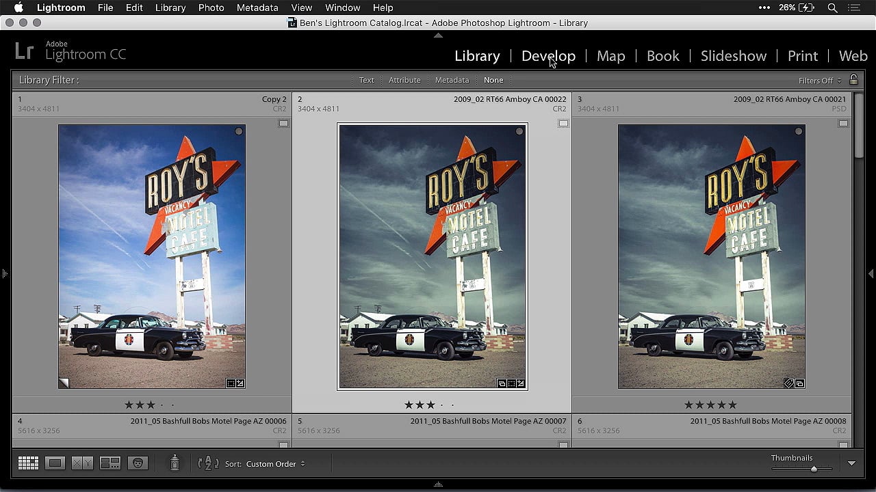Click the filter lock icon
This screenshot has height=492, width=876.
(x=853, y=80)
